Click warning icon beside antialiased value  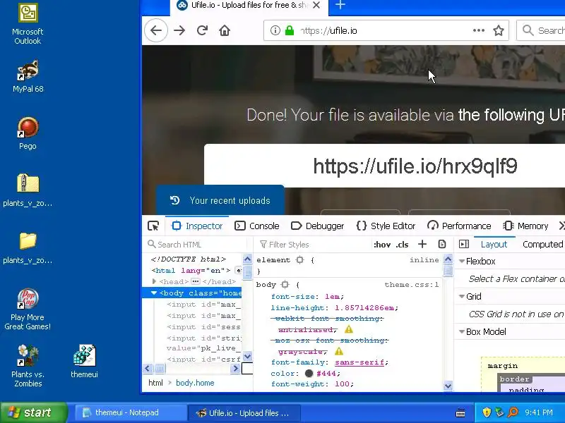(x=348, y=329)
